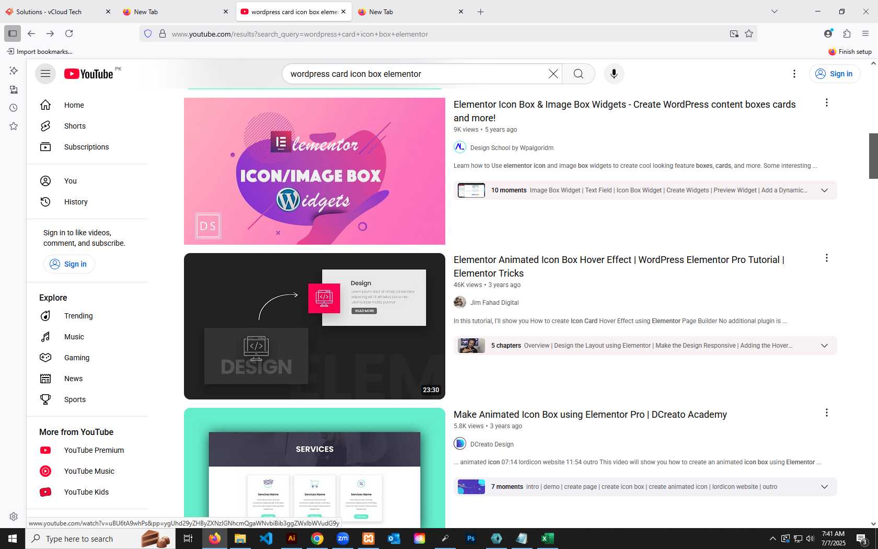Open Firefox account icon
Viewport: 878px width, 549px height.
point(828,33)
